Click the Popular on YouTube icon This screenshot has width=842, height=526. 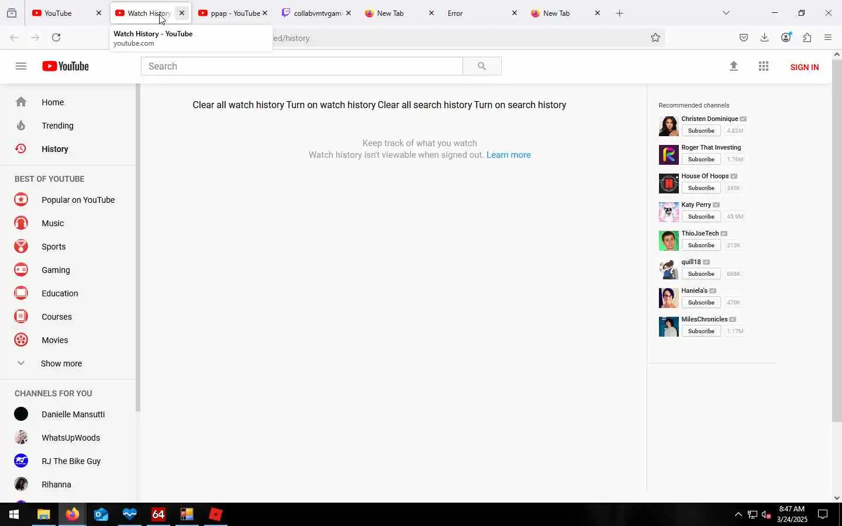(x=21, y=200)
